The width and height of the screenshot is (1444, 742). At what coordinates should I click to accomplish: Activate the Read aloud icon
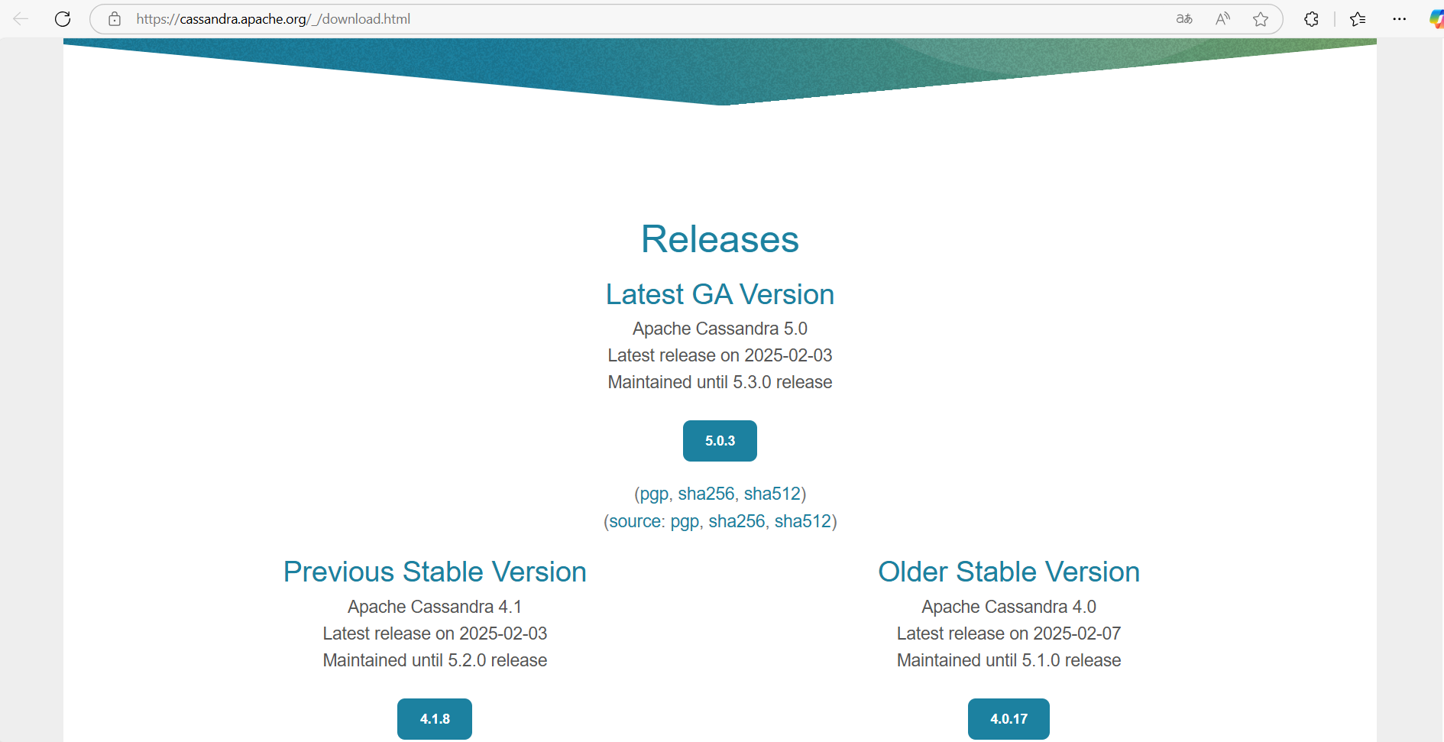click(x=1222, y=19)
